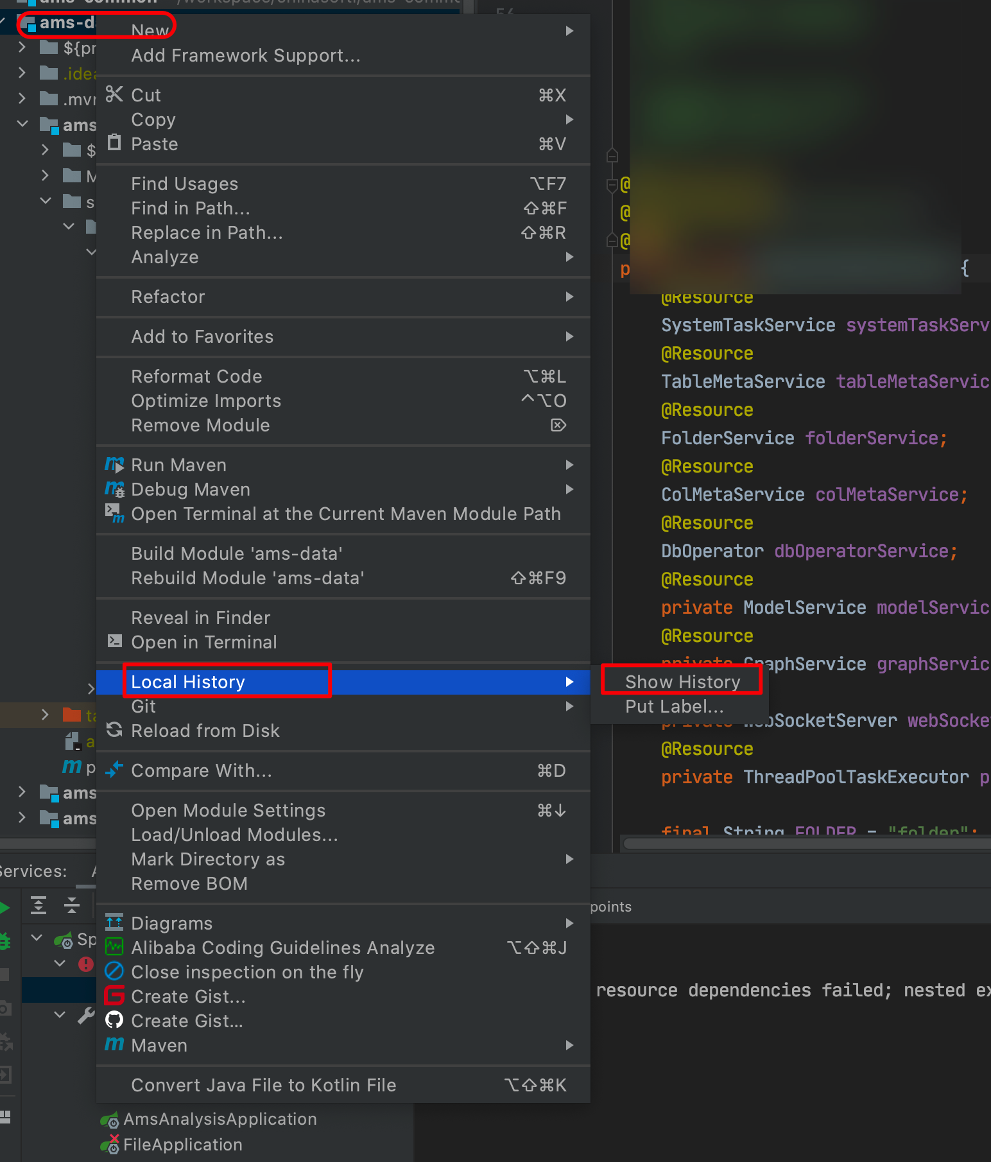Click AmsAnalysisApplication entry in Services
Image resolution: width=991 pixels, height=1162 pixels.
[x=220, y=1119]
